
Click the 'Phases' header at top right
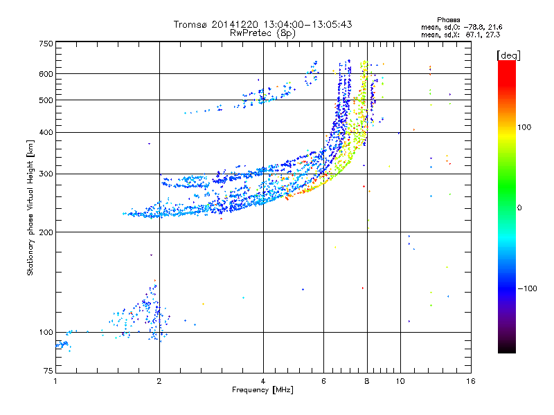(448, 20)
